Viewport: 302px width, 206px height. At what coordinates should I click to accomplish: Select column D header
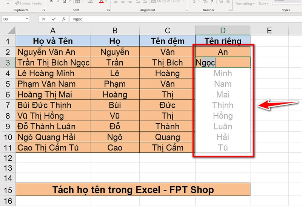coord(223,31)
